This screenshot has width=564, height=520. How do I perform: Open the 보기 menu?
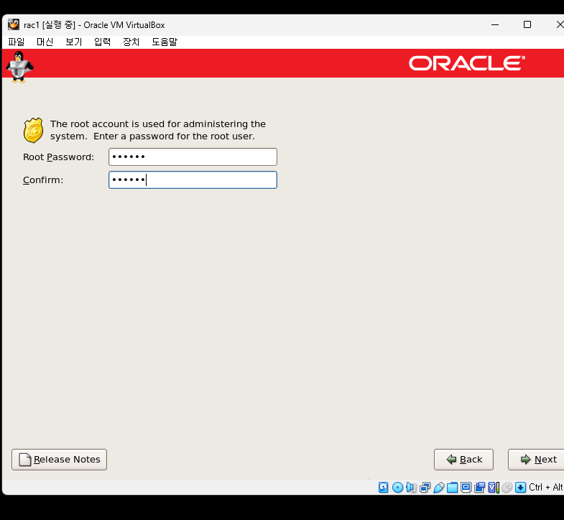point(74,42)
